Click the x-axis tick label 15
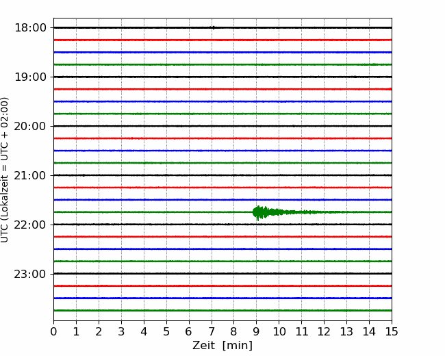445x356 pixels. (392, 331)
